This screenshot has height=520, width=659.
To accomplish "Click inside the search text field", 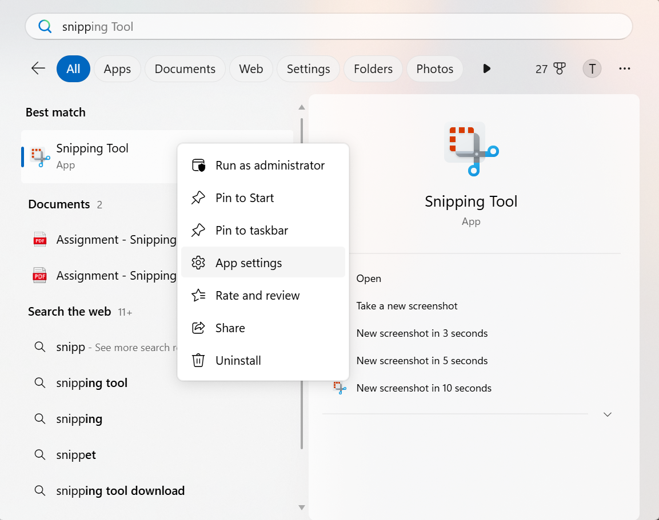I will pyautogui.click(x=329, y=26).
